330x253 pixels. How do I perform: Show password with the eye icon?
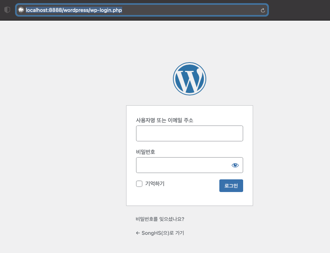(x=235, y=165)
